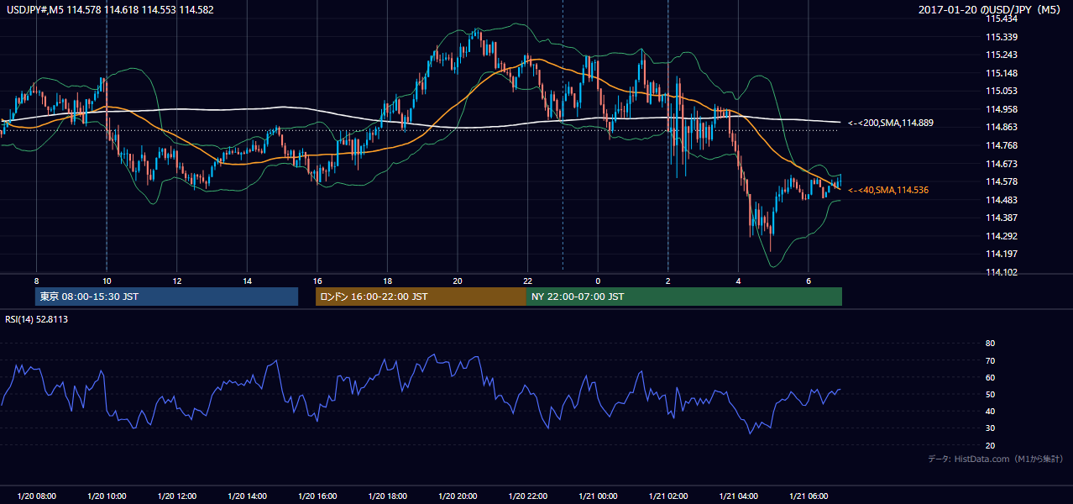Click hour label 18 under the price chart
The height and width of the screenshot is (504, 1073).
[387, 281]
